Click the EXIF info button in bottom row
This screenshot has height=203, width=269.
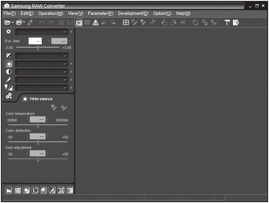point(17,190)
